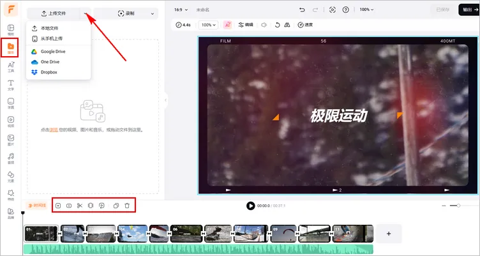Open the 16:9 aspect ratio dropdown
This screenshot has width=480, height=256.
tap(181, 10)
